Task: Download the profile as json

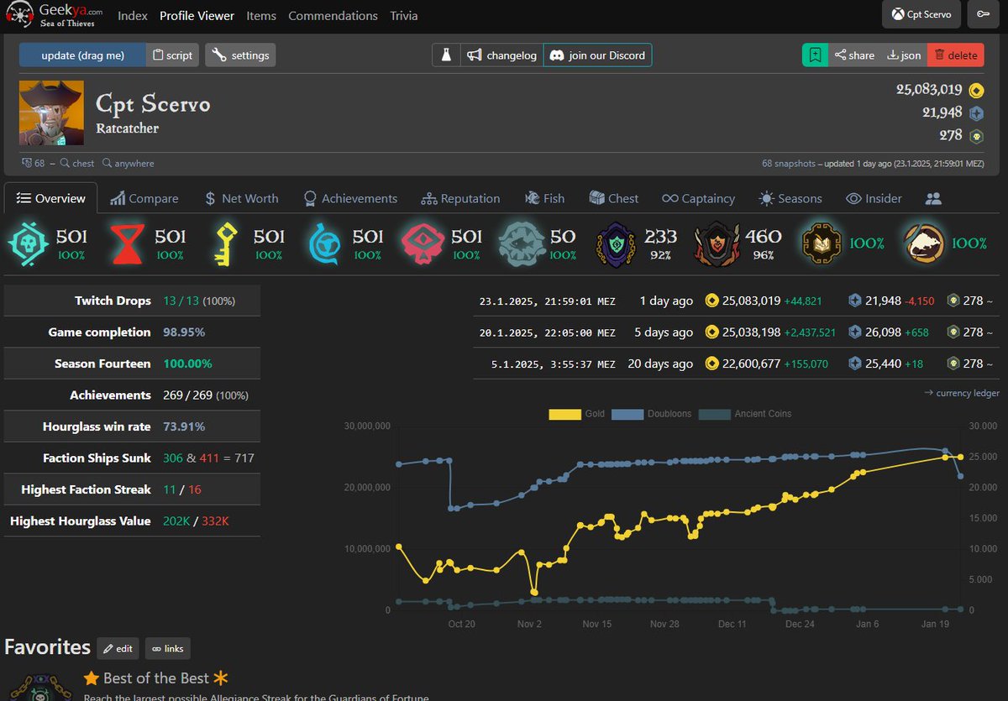Action: coord(904,55)
